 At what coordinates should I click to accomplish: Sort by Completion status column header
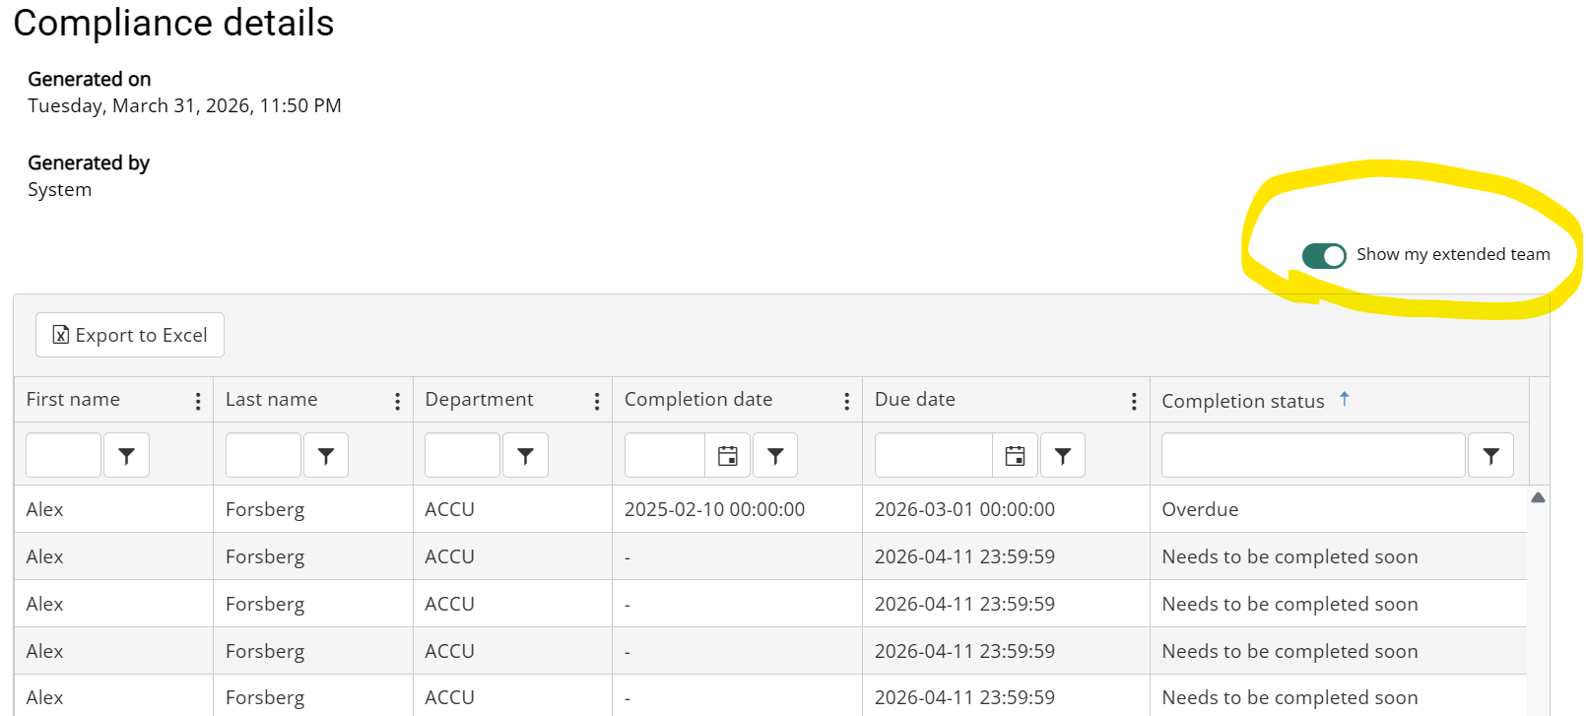point(1242,401)
